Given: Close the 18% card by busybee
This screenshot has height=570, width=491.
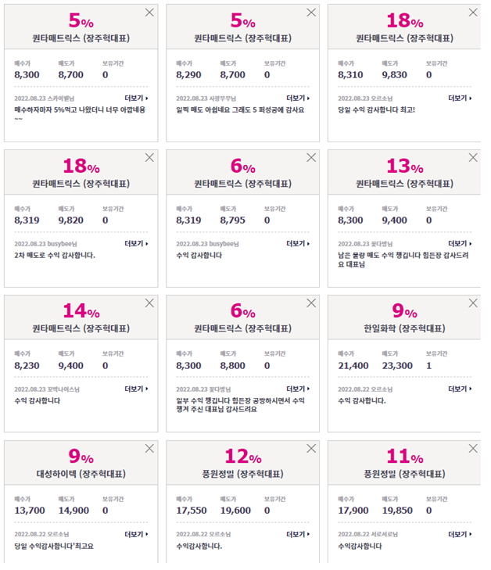Looking at the screenshot, I should (x=149, y=157).
